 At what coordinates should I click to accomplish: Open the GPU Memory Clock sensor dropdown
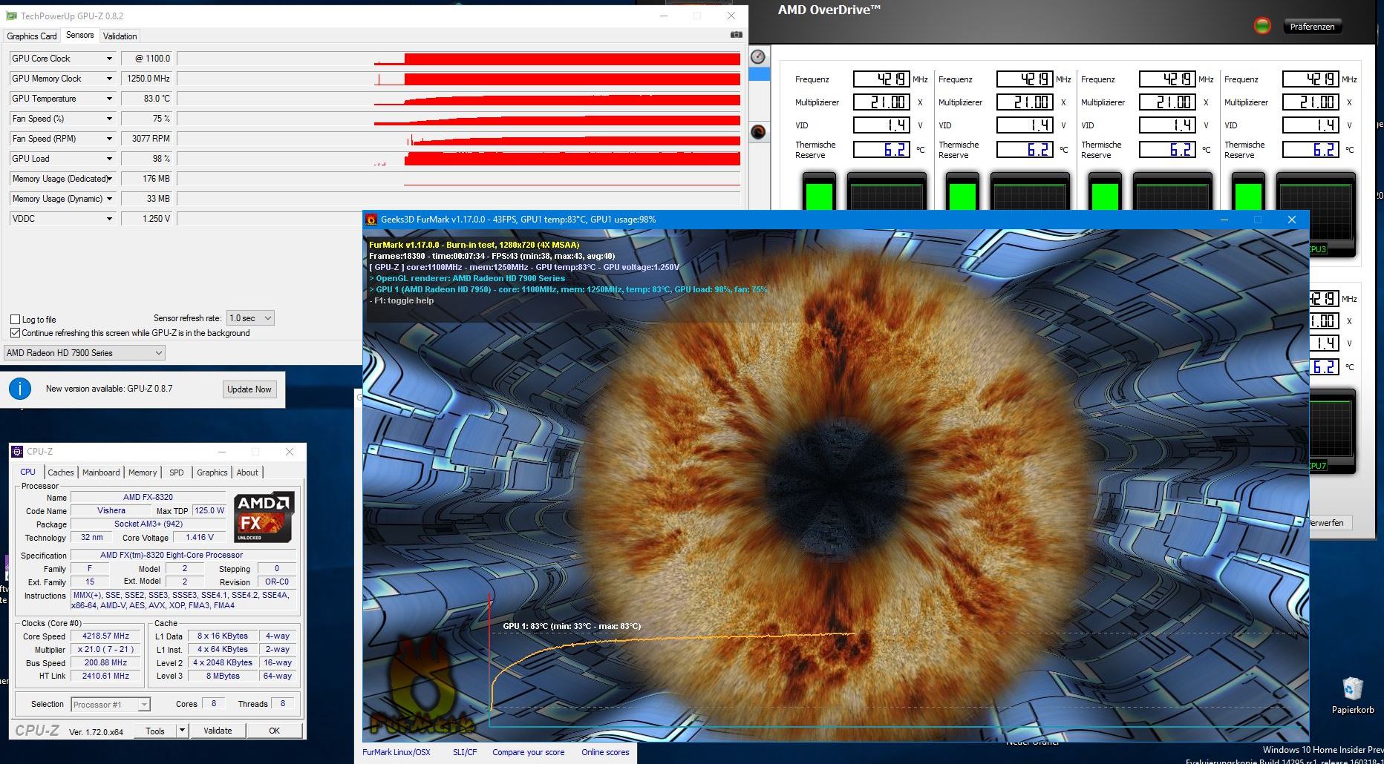click(x=109, y=79)
